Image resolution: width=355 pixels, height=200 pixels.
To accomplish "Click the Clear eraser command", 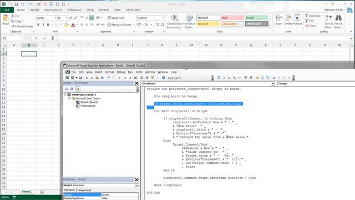I will point(311,26).
